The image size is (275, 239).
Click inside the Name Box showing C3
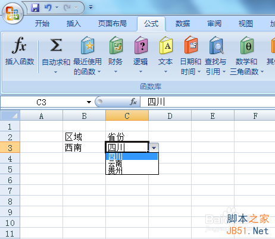[41, 102]
